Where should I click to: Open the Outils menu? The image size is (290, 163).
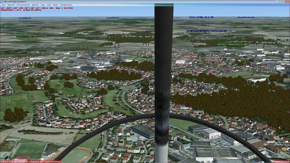coord(56,5)
